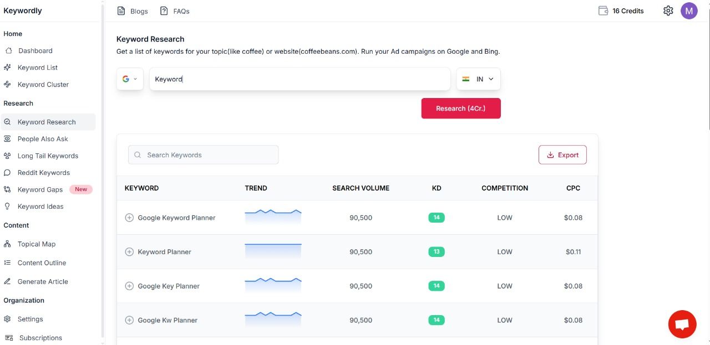This screenshot has width=710, height=345.
Task: Open Reddit Keywords in the sidebar
Action: (44, 173)
